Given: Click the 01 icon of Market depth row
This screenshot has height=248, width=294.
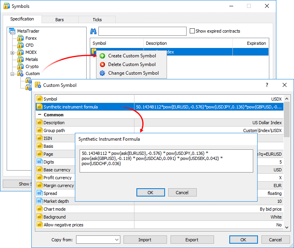Looking at the screenshot, I should 39,201.
